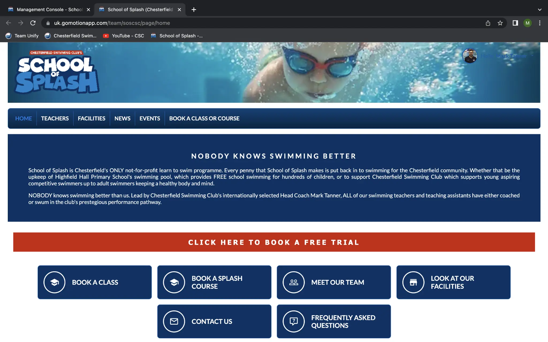The image size is (548, 342).
Task: Click the people icon for Meet Our Team
Action: tap(294, 282)
